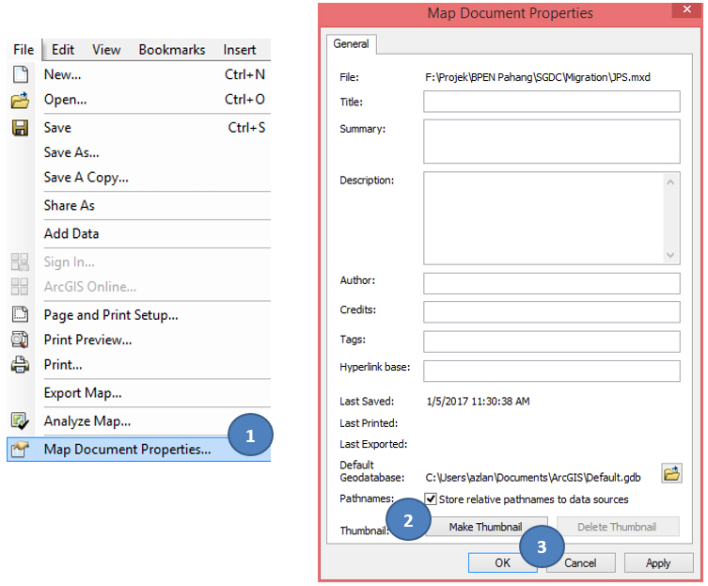This screenshot has width=708, height=586.
Task: Click the Cancel button
Action: 580,563
